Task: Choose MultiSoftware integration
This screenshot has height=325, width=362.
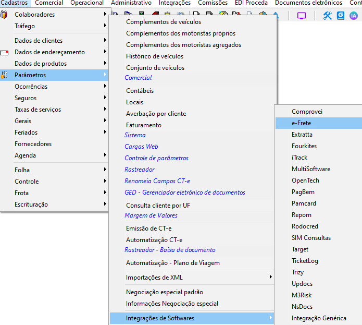Action: coord(311,169)
